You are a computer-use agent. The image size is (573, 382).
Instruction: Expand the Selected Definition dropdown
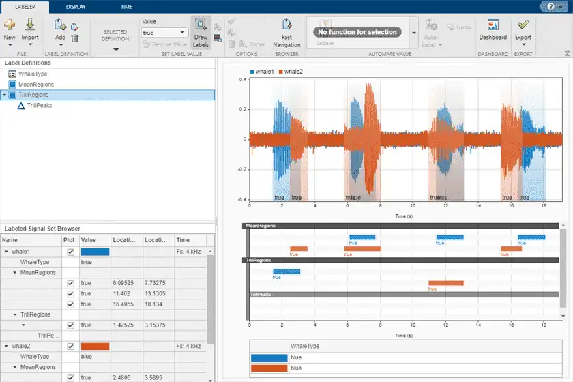pyautogui.click(x=115, y=49)
